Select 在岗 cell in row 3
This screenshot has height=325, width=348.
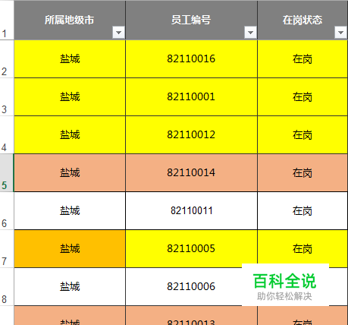pos(303,97)
